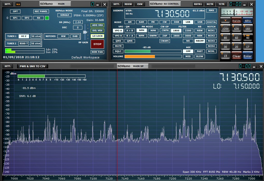Toggle the MUTE button
The height and width of the screenshot is (181, 264).
point(118,46)
